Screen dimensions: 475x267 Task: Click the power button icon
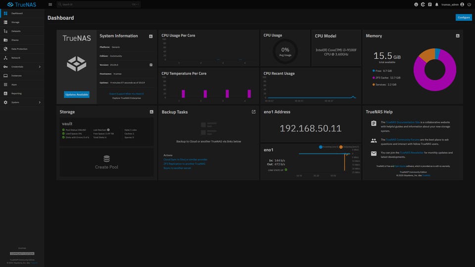click(469, 4)
